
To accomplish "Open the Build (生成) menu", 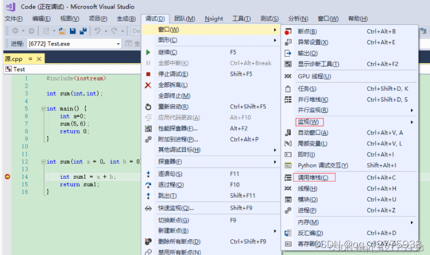I will 126,18.
